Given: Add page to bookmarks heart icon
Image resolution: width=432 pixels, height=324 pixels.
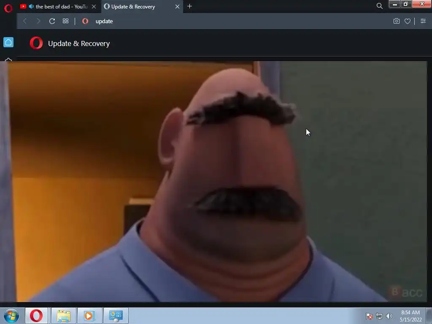Looking at the screenshot, I should [x=408, y=21].
